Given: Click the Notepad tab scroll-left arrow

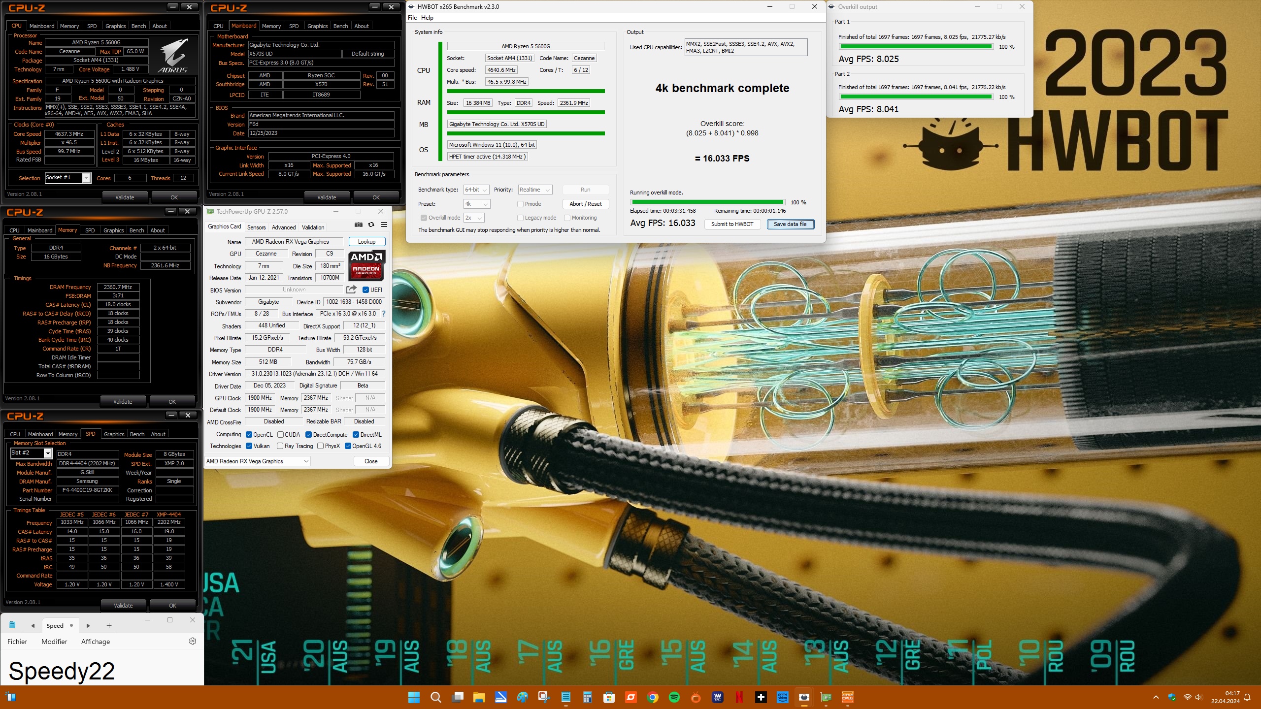Looking at the screenshot, I should [x=33, y=626].
